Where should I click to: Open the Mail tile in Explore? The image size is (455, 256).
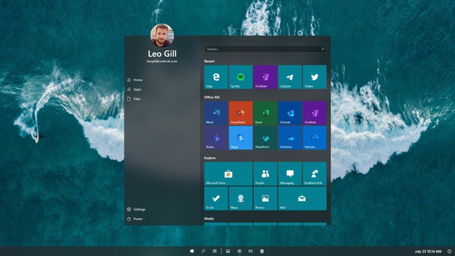click(302, 198)
